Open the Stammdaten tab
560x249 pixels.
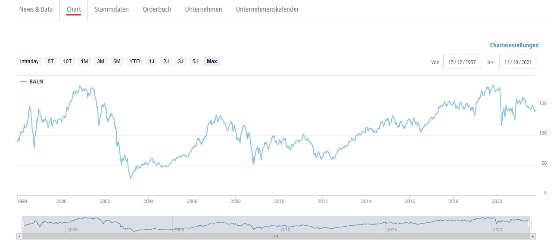(112, 9)
